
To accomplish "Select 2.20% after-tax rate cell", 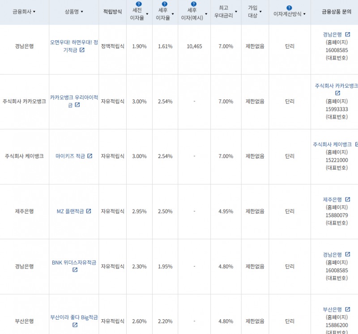I will [x=165, y=321].
